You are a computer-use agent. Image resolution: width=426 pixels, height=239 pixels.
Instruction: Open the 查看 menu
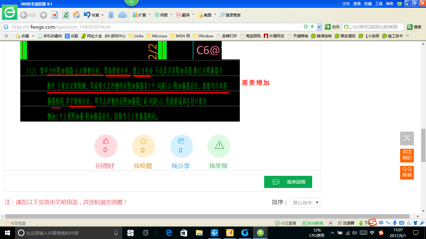(357, 4)
